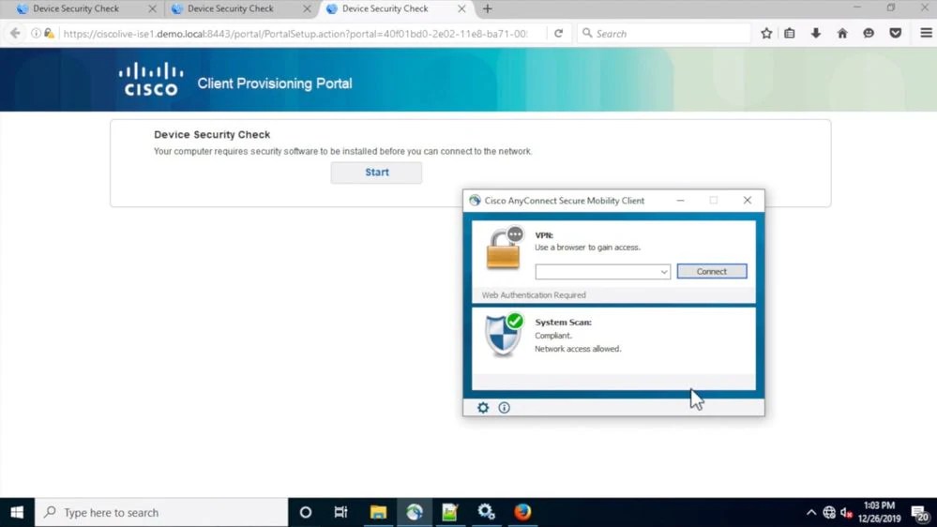Reload the current page
This screenshot has width=937, height=527.
pyautogui.click(x=558, y=34)
